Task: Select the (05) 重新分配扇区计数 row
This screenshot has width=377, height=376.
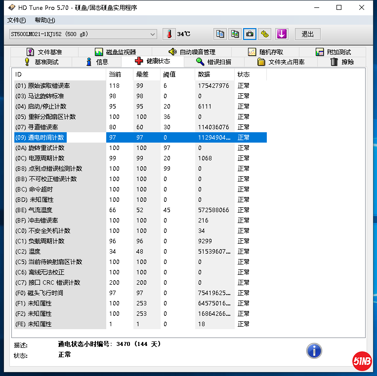Action: (59, 117)
